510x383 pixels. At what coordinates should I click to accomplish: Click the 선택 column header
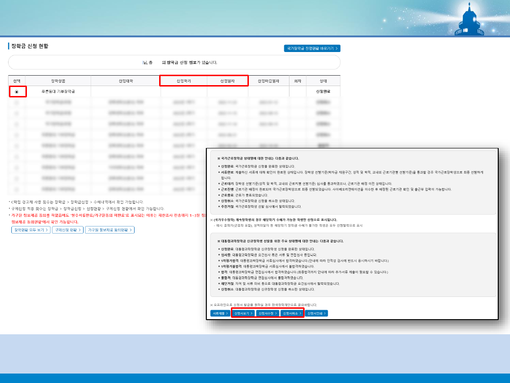pos(17,81)
